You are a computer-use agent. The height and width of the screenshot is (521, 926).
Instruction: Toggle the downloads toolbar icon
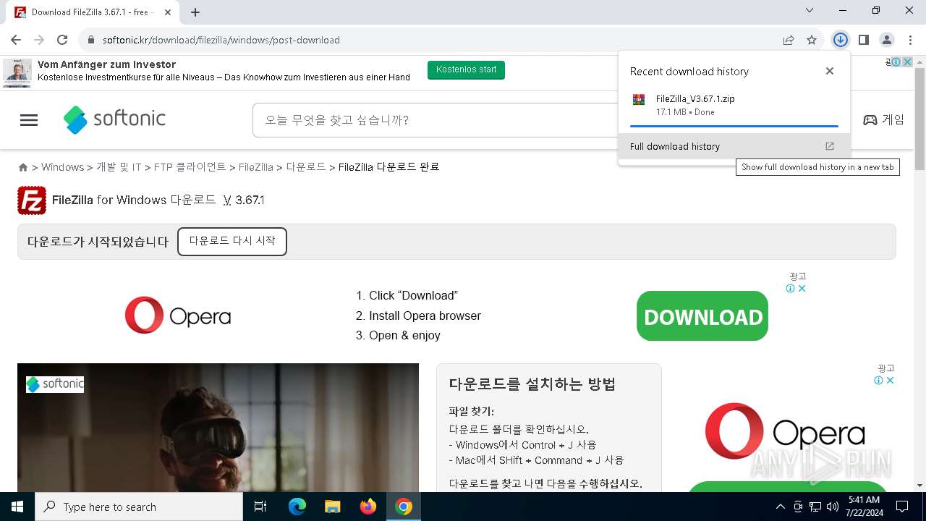click(840, 40)
